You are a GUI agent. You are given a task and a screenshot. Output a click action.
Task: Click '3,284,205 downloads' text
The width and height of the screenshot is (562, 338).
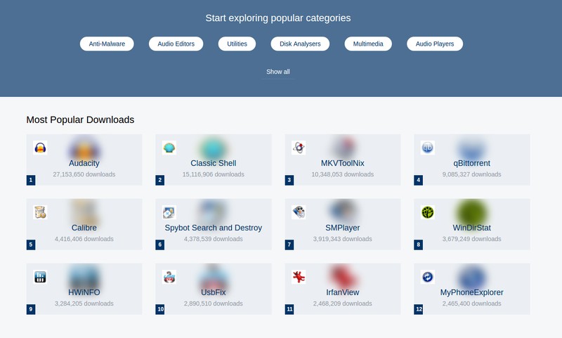[x=84, y=304]
